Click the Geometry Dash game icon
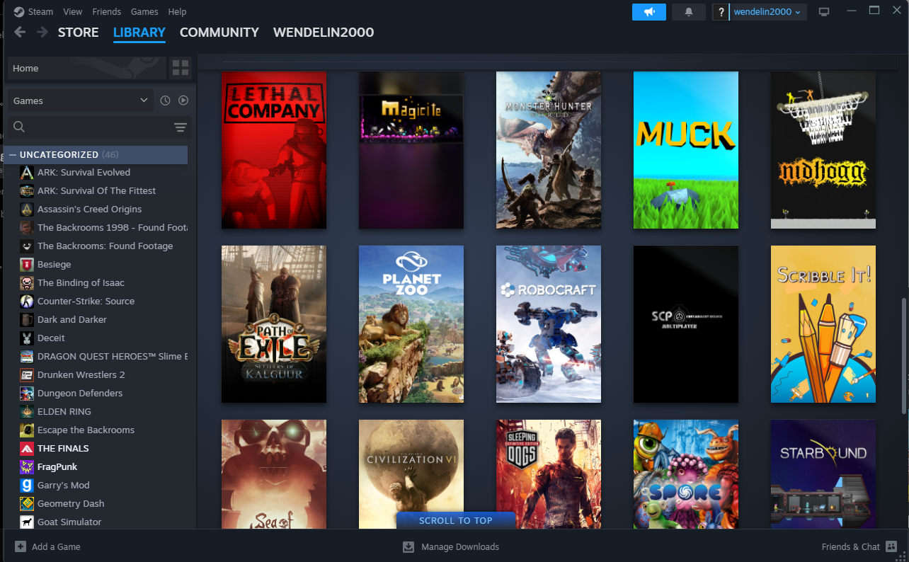Image resolution: width=909 pixels, height=562 pixels. tap(27, 503)
